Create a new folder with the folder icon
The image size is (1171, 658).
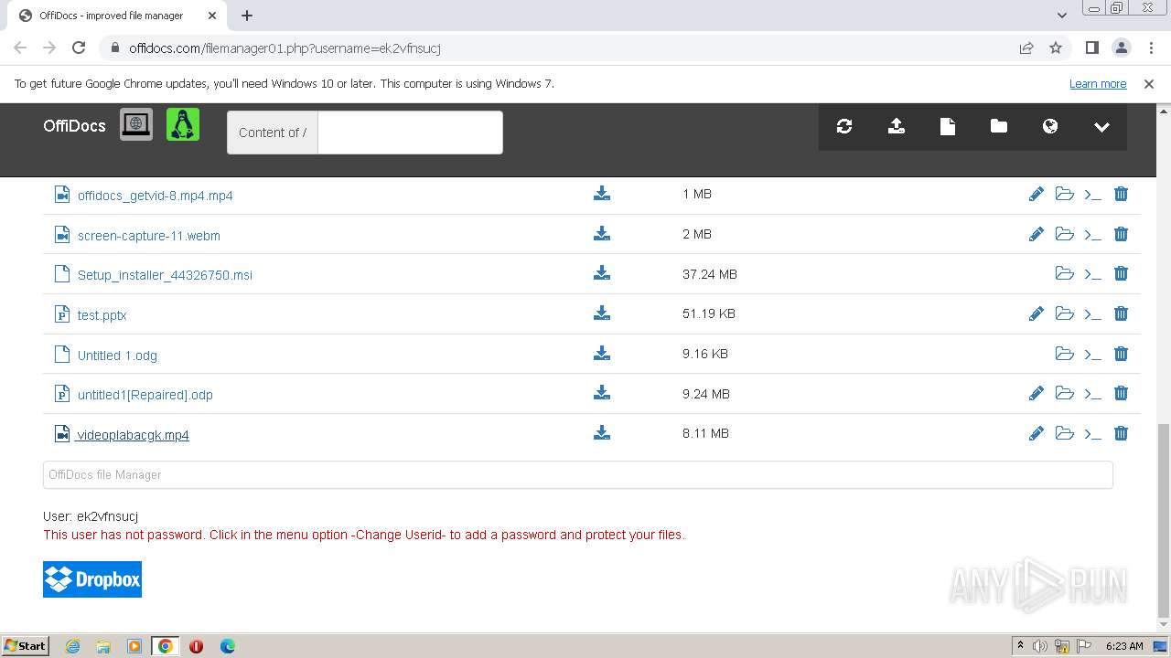(999, 127)
